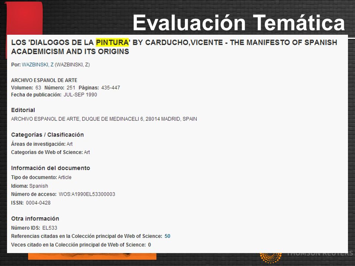Viewport: 355px width, 266px height.
Task: Select the page range 435-447
Action: (111, 88)
